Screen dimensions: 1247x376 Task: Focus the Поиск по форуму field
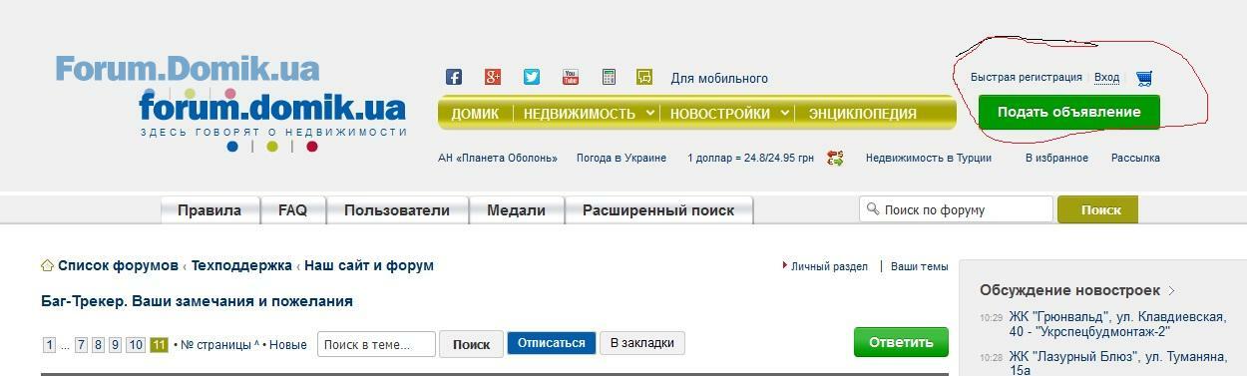click(x=956, y=209)
